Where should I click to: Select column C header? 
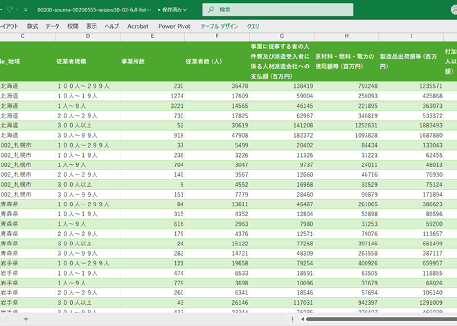(x=27, y=36)
